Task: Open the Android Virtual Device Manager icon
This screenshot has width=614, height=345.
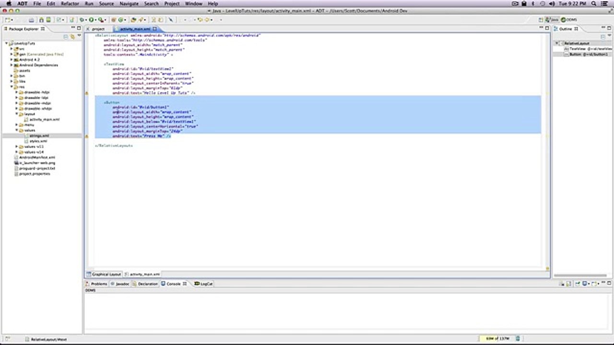Action: click(x=48, y=20)
